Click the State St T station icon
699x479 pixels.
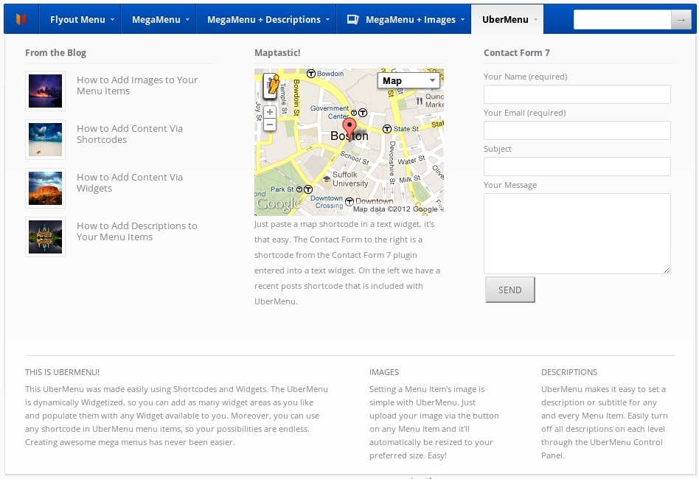tap(387, 129)
